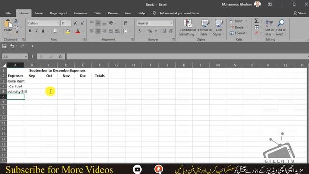The image size is (309, 174).
Task: Click Merge & Center icon
Action: pos(126,31)
